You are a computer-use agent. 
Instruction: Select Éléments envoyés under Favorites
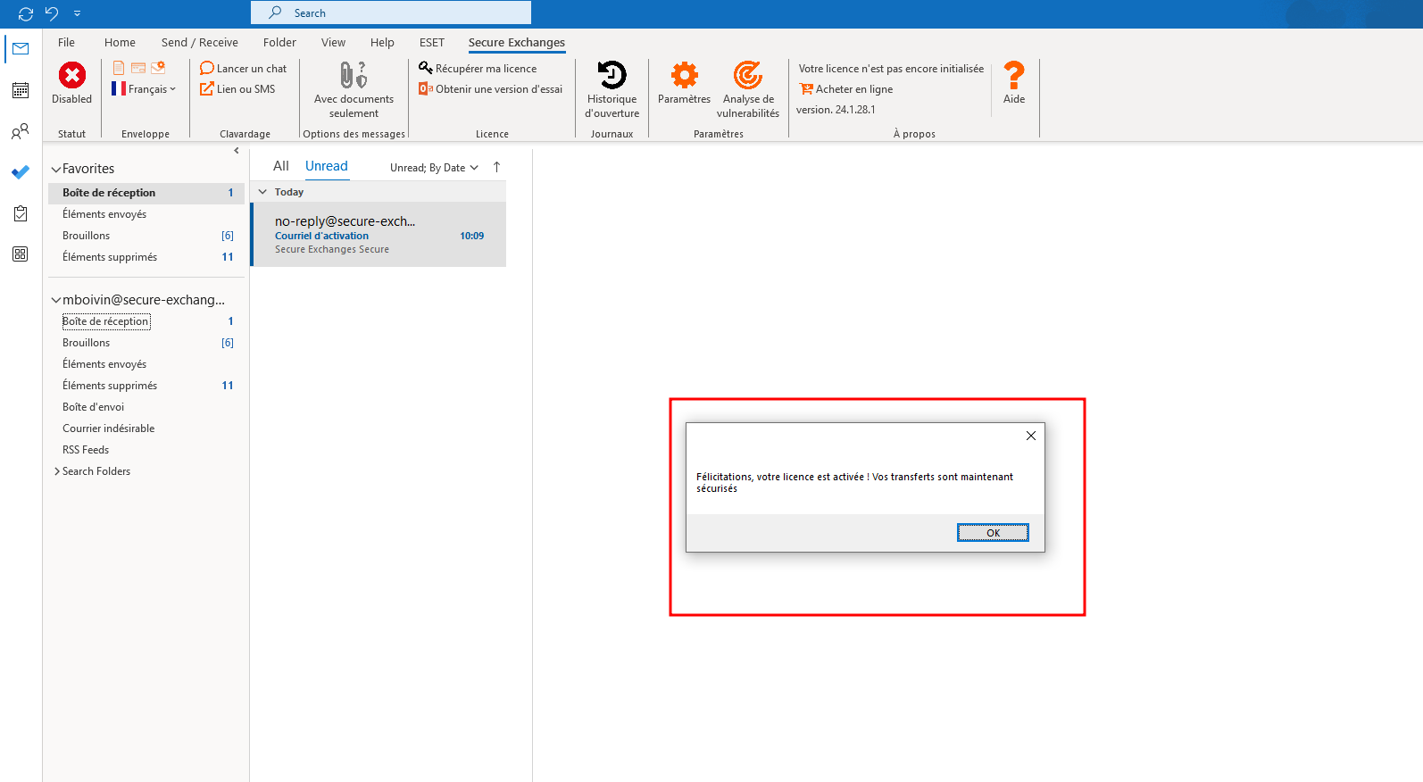146,214
